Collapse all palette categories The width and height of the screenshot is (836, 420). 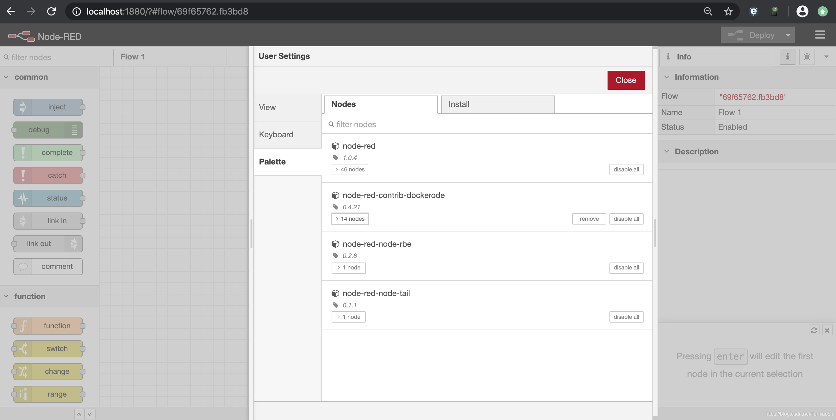point(79,414)
